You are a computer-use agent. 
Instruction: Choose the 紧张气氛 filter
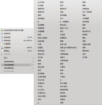click(63, 44)
